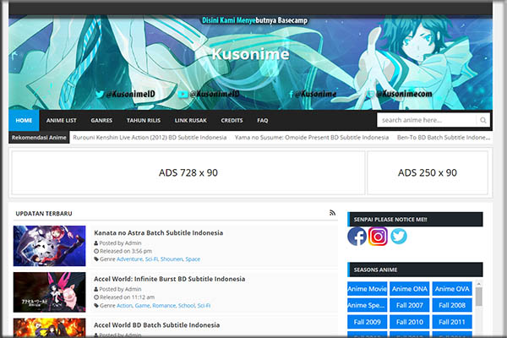Screen dimensions: 507x338
Task: Click the banner Facebook @Kusonime handle
Action: [313, 94]
